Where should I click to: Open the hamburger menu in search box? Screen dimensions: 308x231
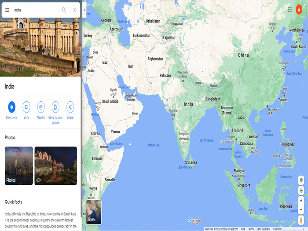(7, 10)
